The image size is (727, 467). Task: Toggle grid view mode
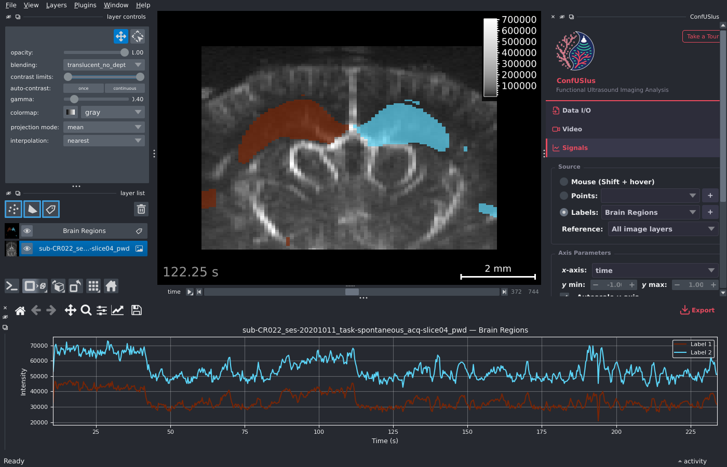click(93, 286)
